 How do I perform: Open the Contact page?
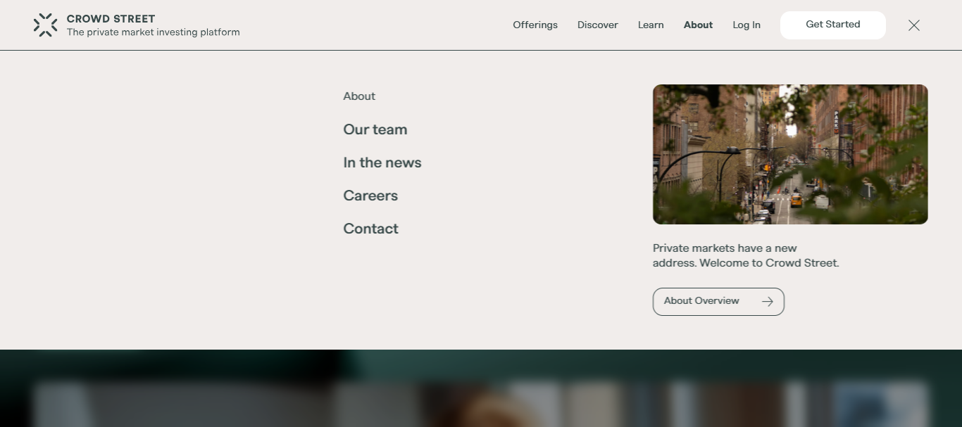tap(370, 229)
